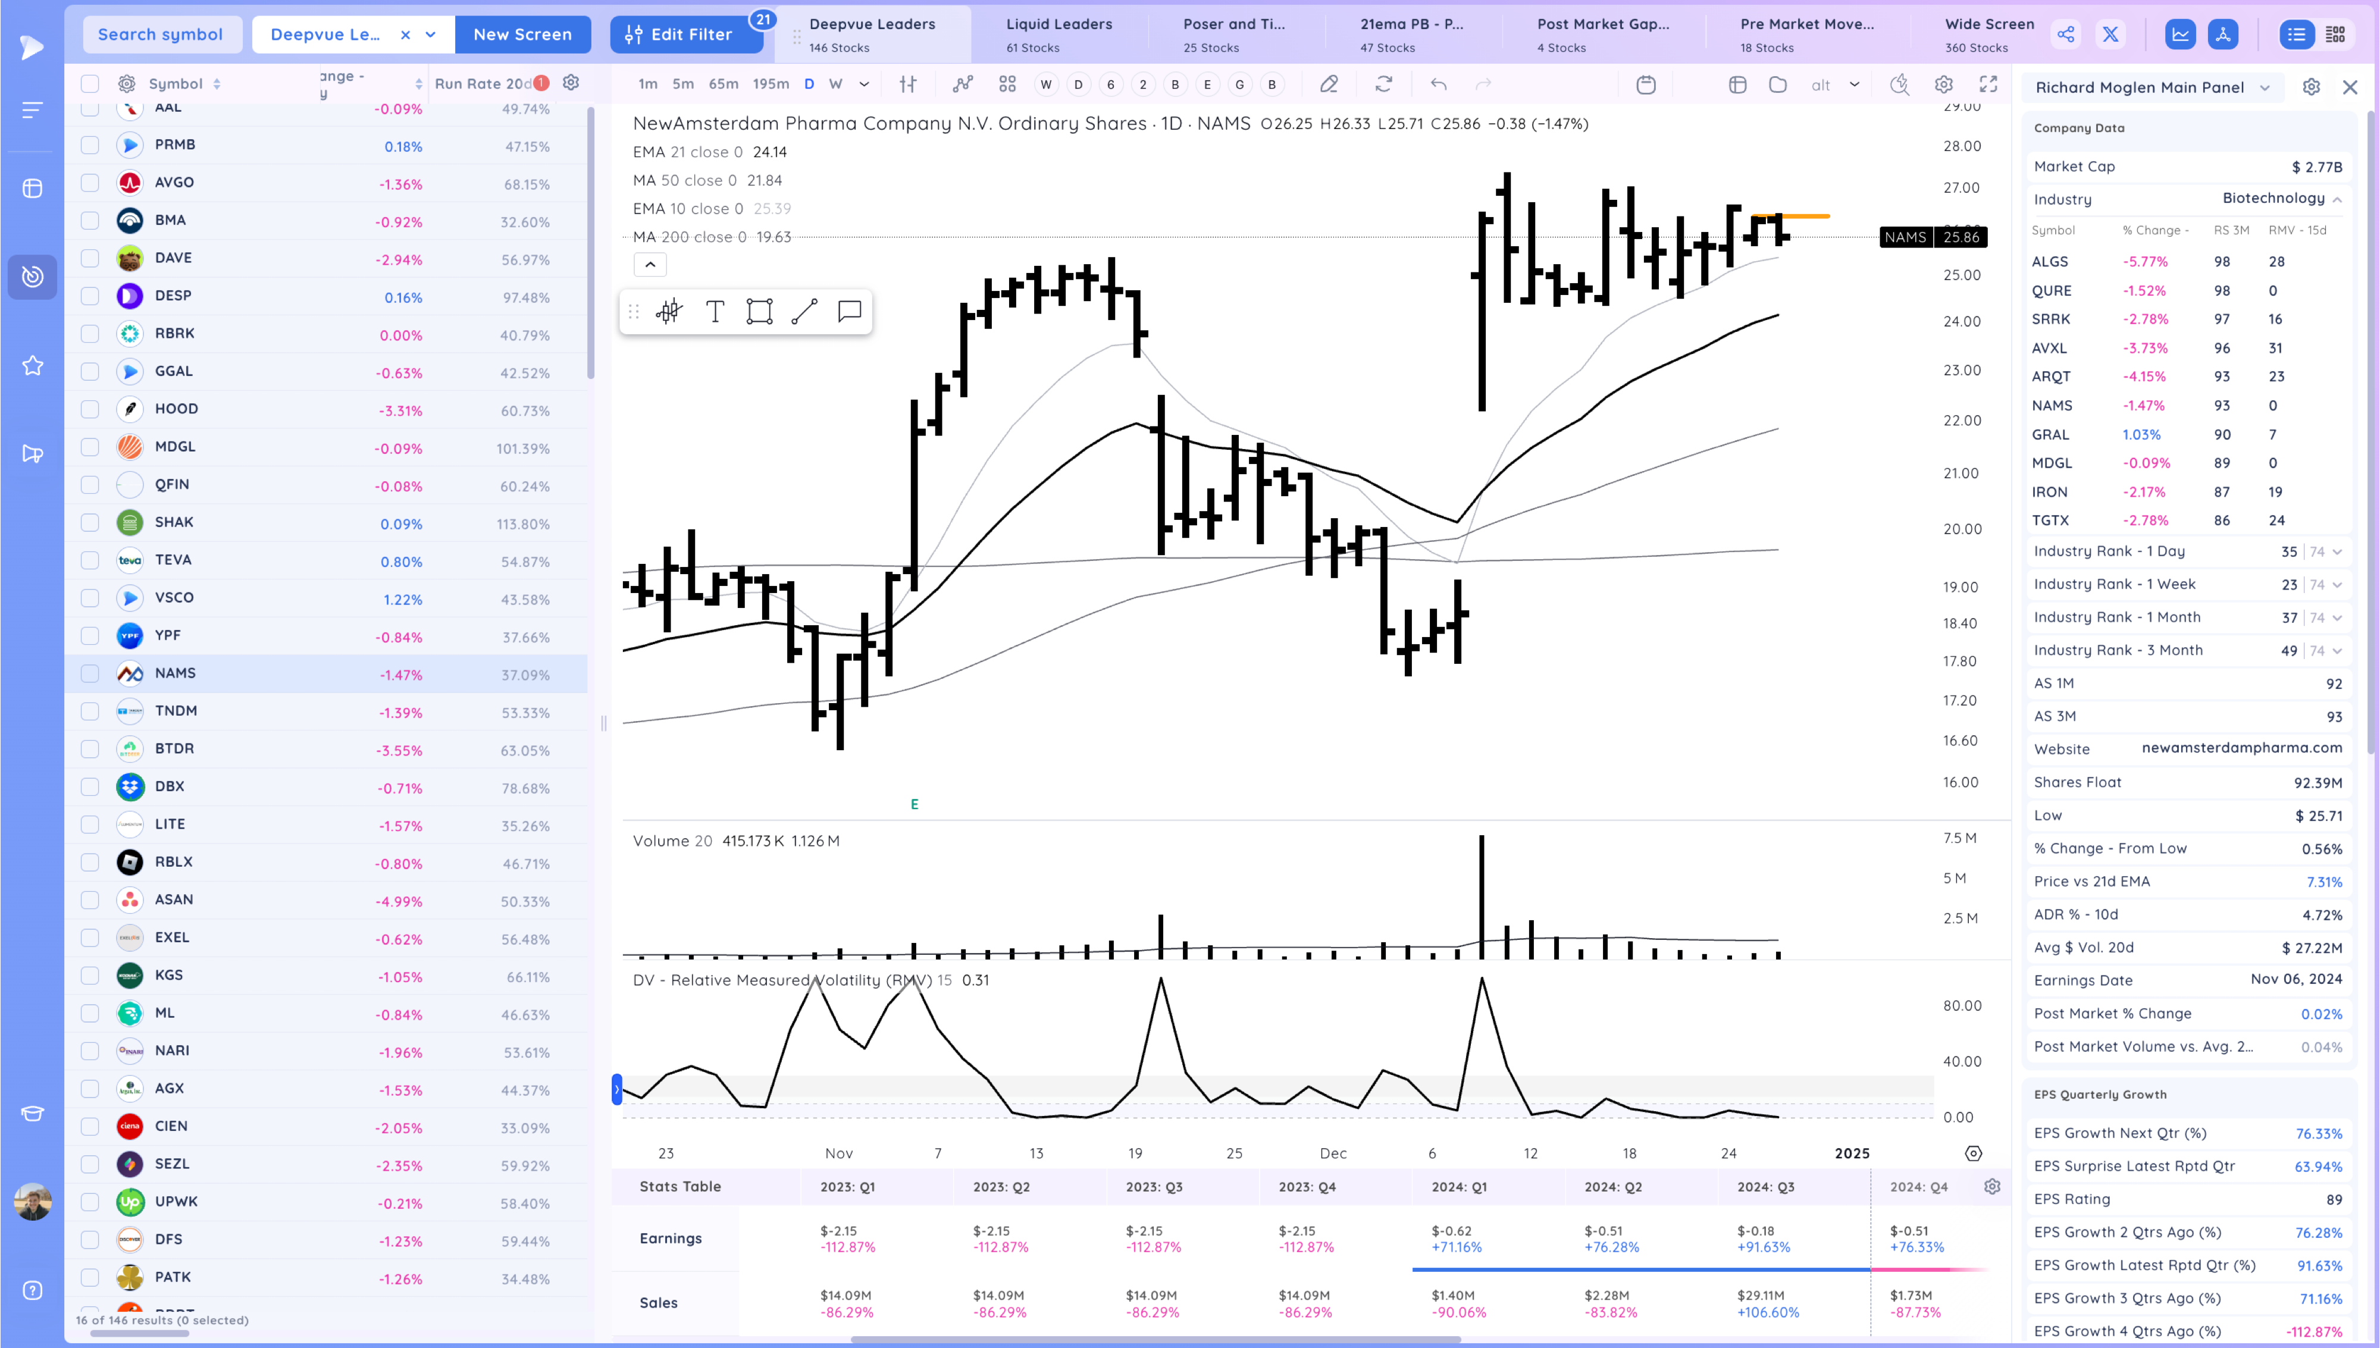
Task: Select the text drawing tool
Action: pyautogui.click(x=715, y=312)
